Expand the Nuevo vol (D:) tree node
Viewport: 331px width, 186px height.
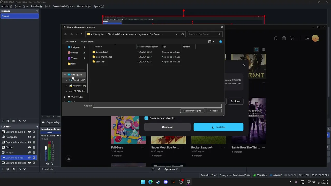[x=66, y=86]
